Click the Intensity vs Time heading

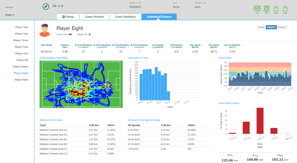coord(138,58)
